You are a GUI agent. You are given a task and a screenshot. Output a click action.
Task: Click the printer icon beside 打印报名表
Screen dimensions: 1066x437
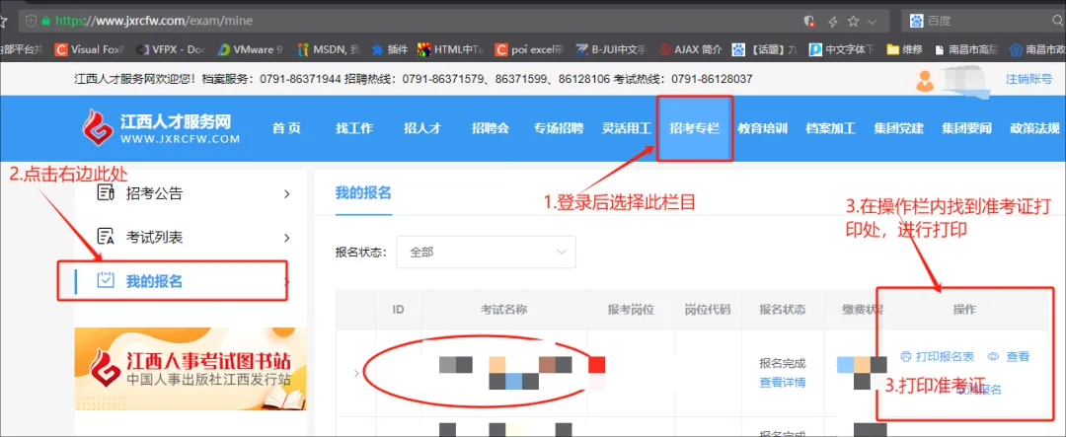coord(906,356)
